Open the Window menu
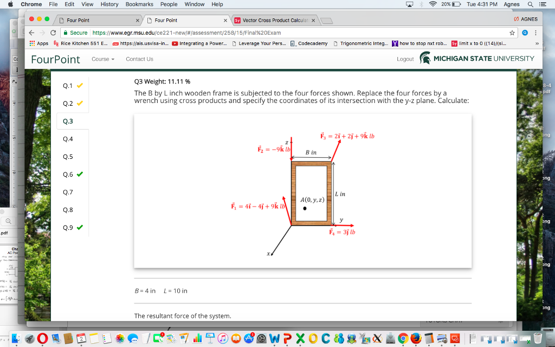 click(195, 4)
